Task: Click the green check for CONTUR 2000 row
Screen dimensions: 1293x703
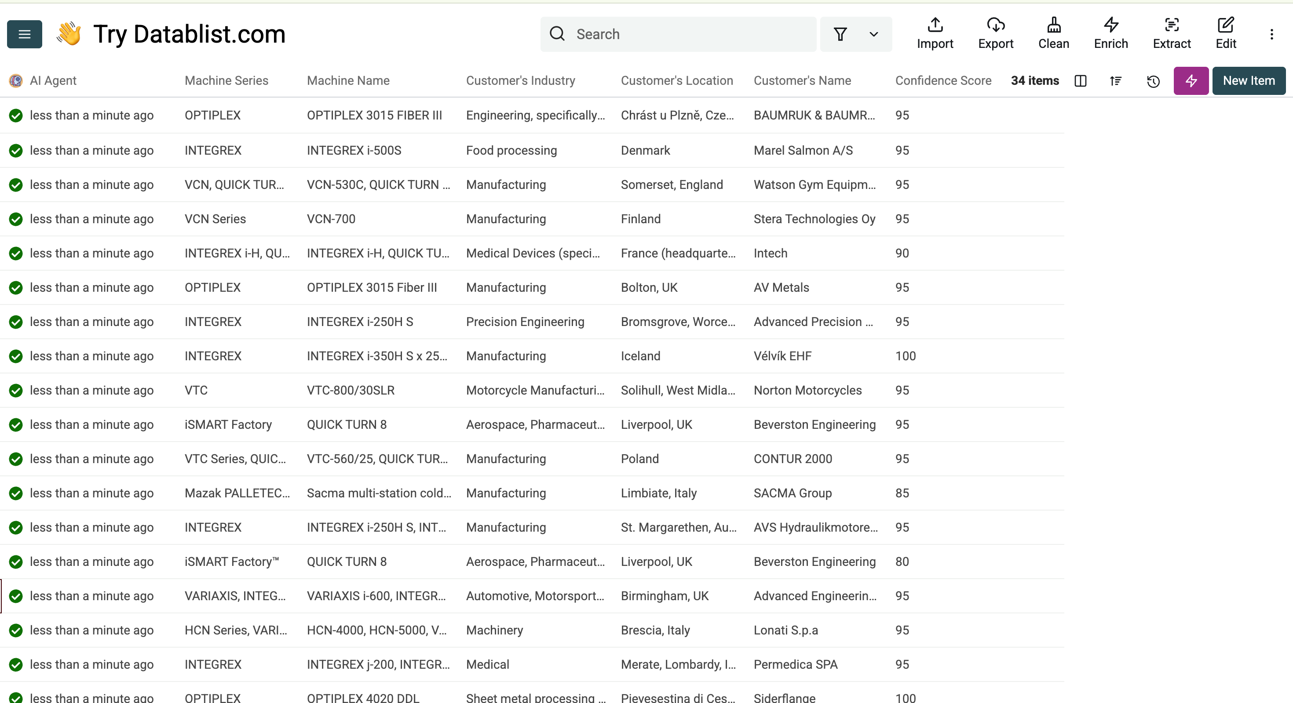Action: pyautogui.click(x=15, y=459)
